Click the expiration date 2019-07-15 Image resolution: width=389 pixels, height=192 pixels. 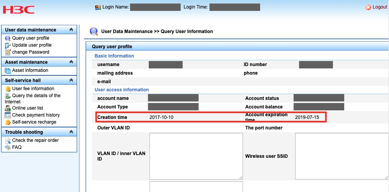tap(307, 117)
